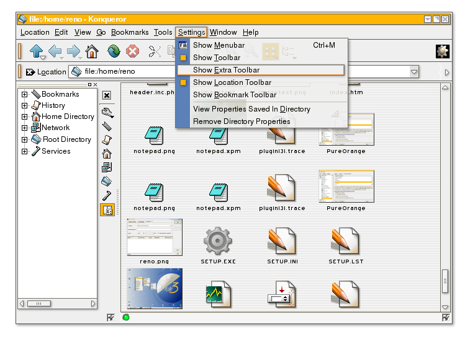Go forward with the right arrow icon

click(73, 51)
